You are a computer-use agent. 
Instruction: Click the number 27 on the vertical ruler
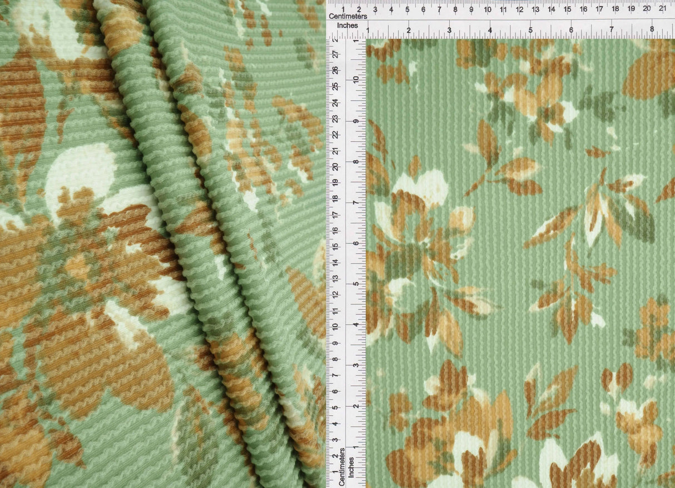point(335,54)
